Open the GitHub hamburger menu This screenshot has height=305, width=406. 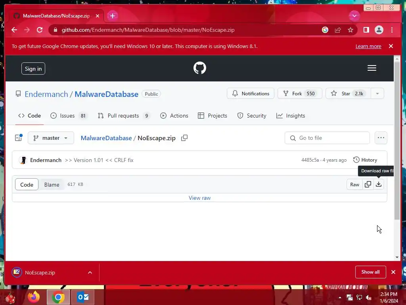pos(372,68)
